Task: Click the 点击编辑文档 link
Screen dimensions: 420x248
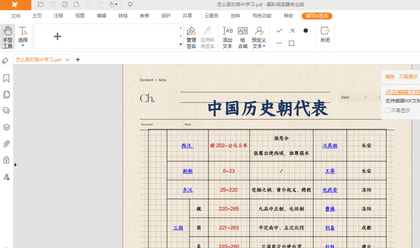Action: click(x=403, y=92)
